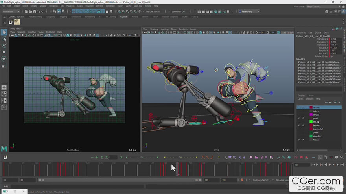Open the No Character Set dropdown
The width and height of the screenshot is (346, 194).
pyautogui.click(x=261, y=180)
